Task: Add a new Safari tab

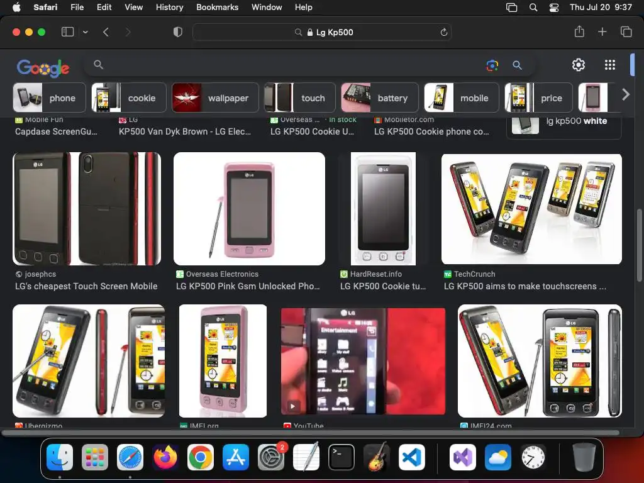Action: click(x=602, y=31)
